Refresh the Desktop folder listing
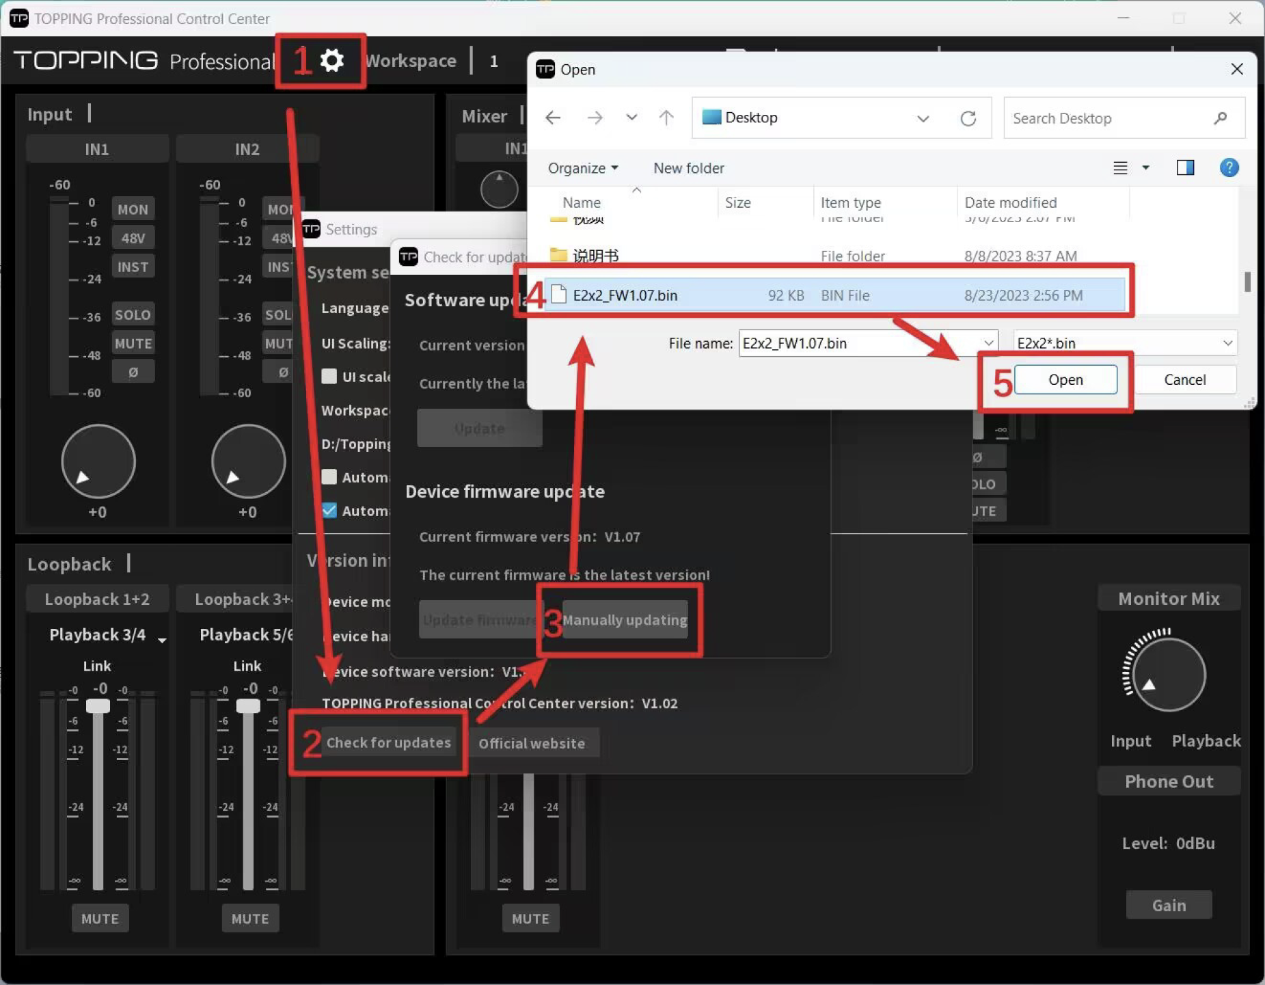The image size is (1265, 985). [968, 118]
